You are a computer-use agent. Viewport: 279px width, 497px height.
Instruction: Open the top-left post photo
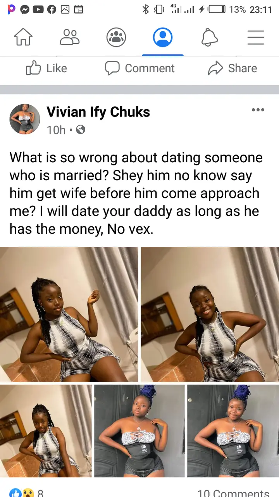69,314
